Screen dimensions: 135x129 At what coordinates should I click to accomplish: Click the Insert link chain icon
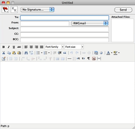tap(84, 53)
